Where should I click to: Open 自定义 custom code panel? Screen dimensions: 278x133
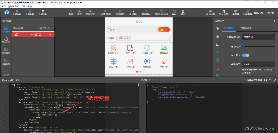[x=6, y=72]
